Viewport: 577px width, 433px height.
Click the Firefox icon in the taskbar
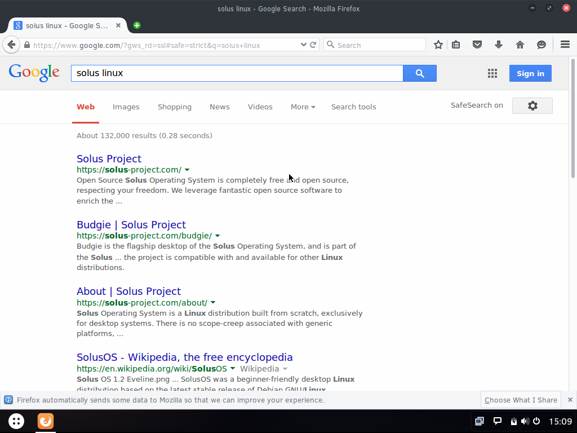pos(46,421)
